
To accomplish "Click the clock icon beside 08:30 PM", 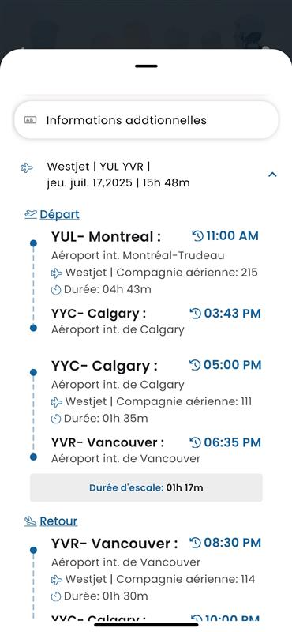I will pyautogui.click(x=196, y=543).
